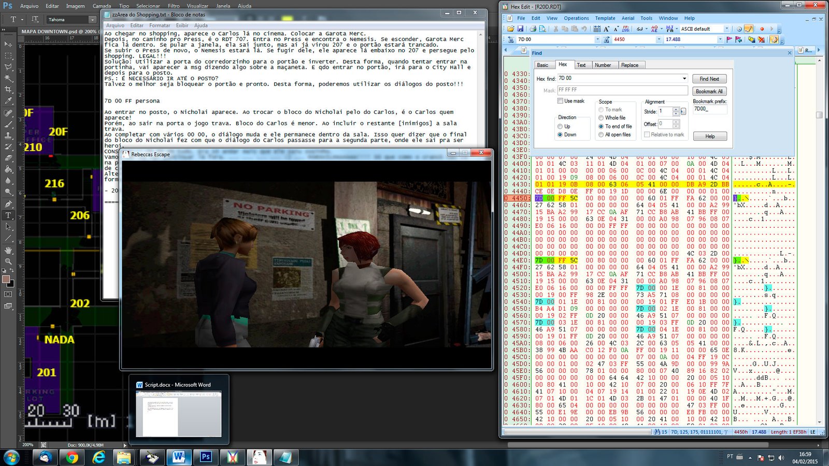
Task: Toggle text orientation in Photoshop options bar
Action: 35,19
